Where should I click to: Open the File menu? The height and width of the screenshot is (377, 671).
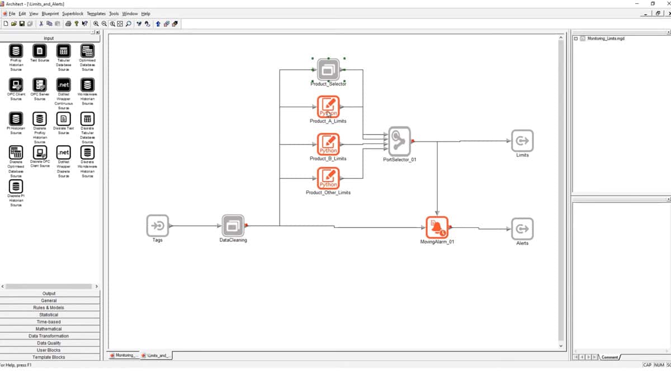pos(12,13)
